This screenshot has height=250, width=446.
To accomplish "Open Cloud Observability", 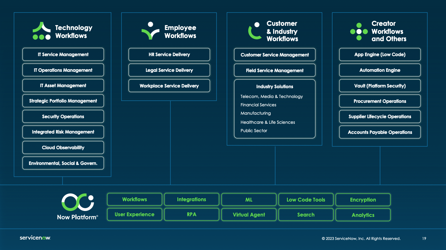I will point(63,147).
